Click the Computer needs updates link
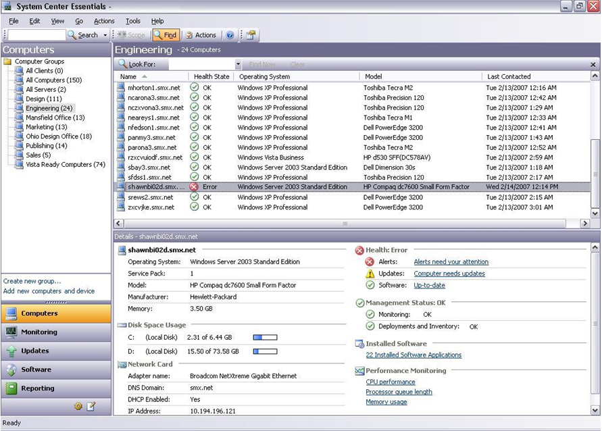The height and width of the screenshot is (431, 602). [x=449, y=274]
